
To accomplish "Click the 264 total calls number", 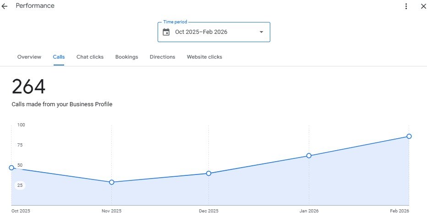I will point(28,87).
